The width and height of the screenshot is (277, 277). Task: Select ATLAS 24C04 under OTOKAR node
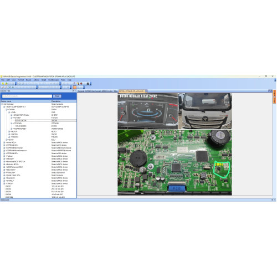(20, 126)
